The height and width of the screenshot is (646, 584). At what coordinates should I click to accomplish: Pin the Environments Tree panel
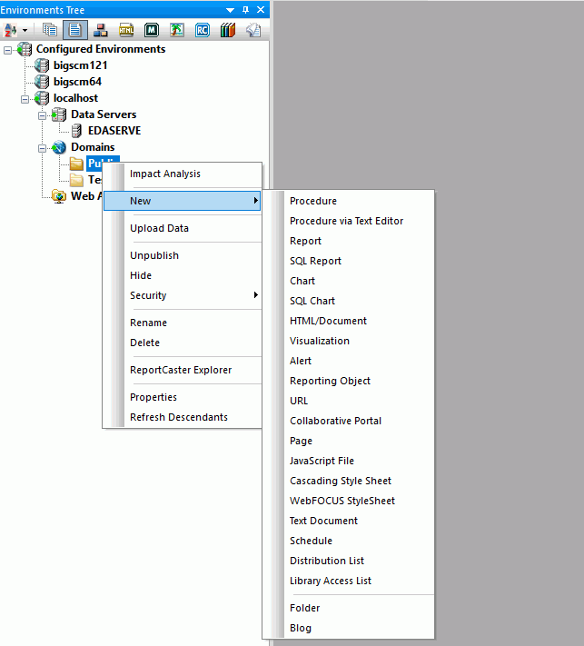coord(245,9)
